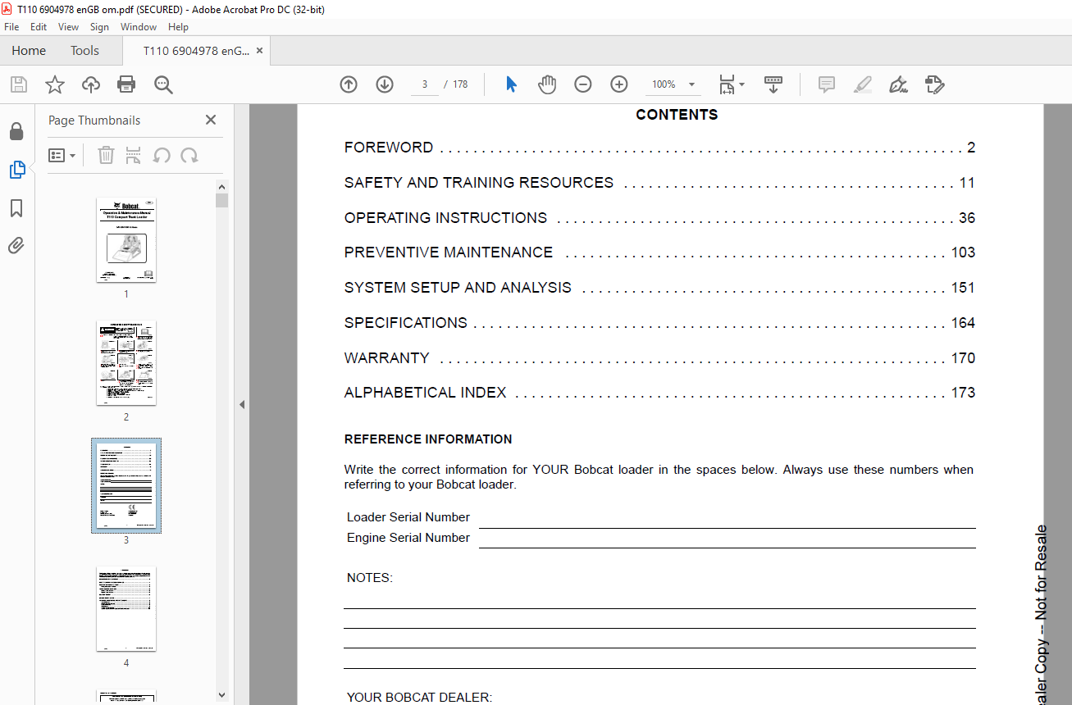Image resolution: width=1072 pixels, height=705 pixels.
Task: Select the Hand pan tool
Action: tap(547, 84)
